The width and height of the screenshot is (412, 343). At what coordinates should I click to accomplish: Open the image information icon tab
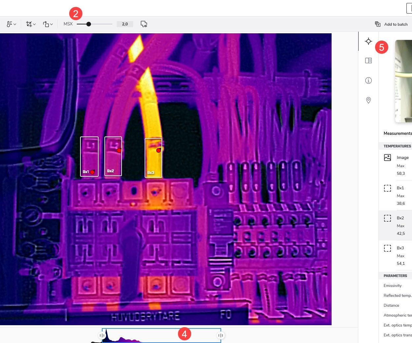pos(368,80)
